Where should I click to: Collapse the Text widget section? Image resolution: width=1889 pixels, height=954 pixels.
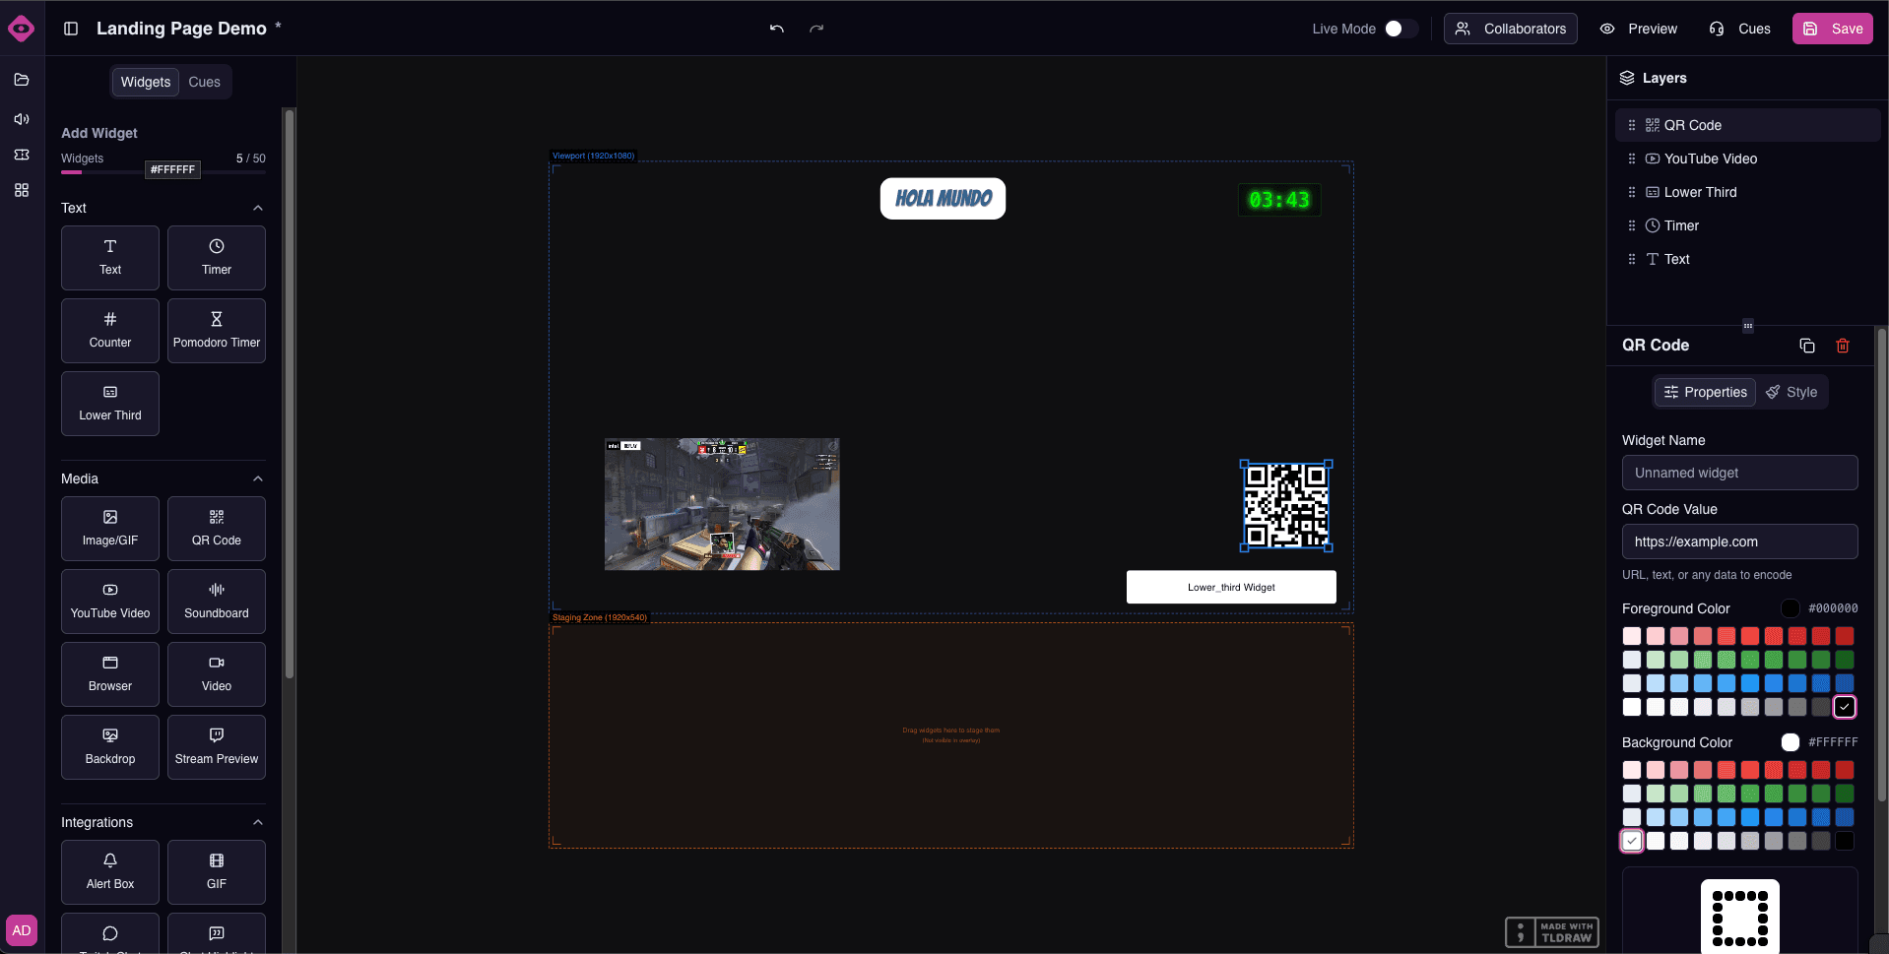coord(257,208)
